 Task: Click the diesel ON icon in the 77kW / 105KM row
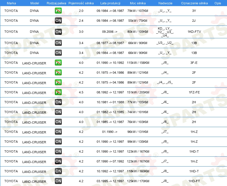click(58, 102)
